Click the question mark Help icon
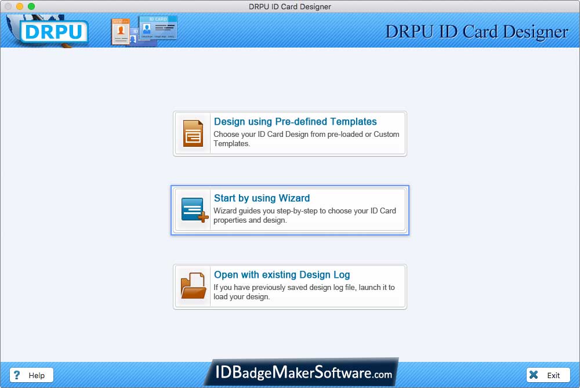 [17, 375]
